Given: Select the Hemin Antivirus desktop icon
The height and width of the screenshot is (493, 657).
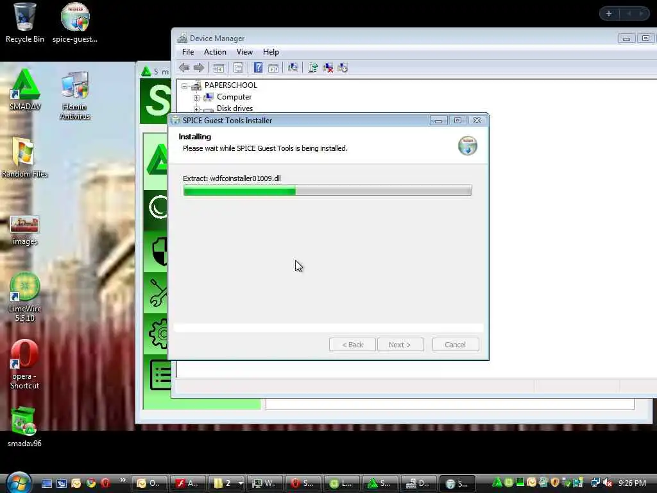Looking at the screenshot, I should click(x=74, y=96).
